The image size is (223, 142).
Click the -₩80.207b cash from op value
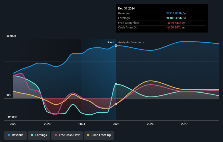(174, 28)
